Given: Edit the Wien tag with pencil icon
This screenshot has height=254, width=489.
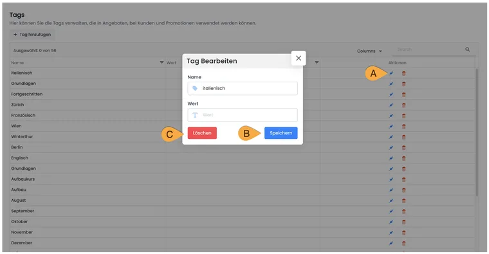Looking at the screenshot, I should [x=391, y=127].
